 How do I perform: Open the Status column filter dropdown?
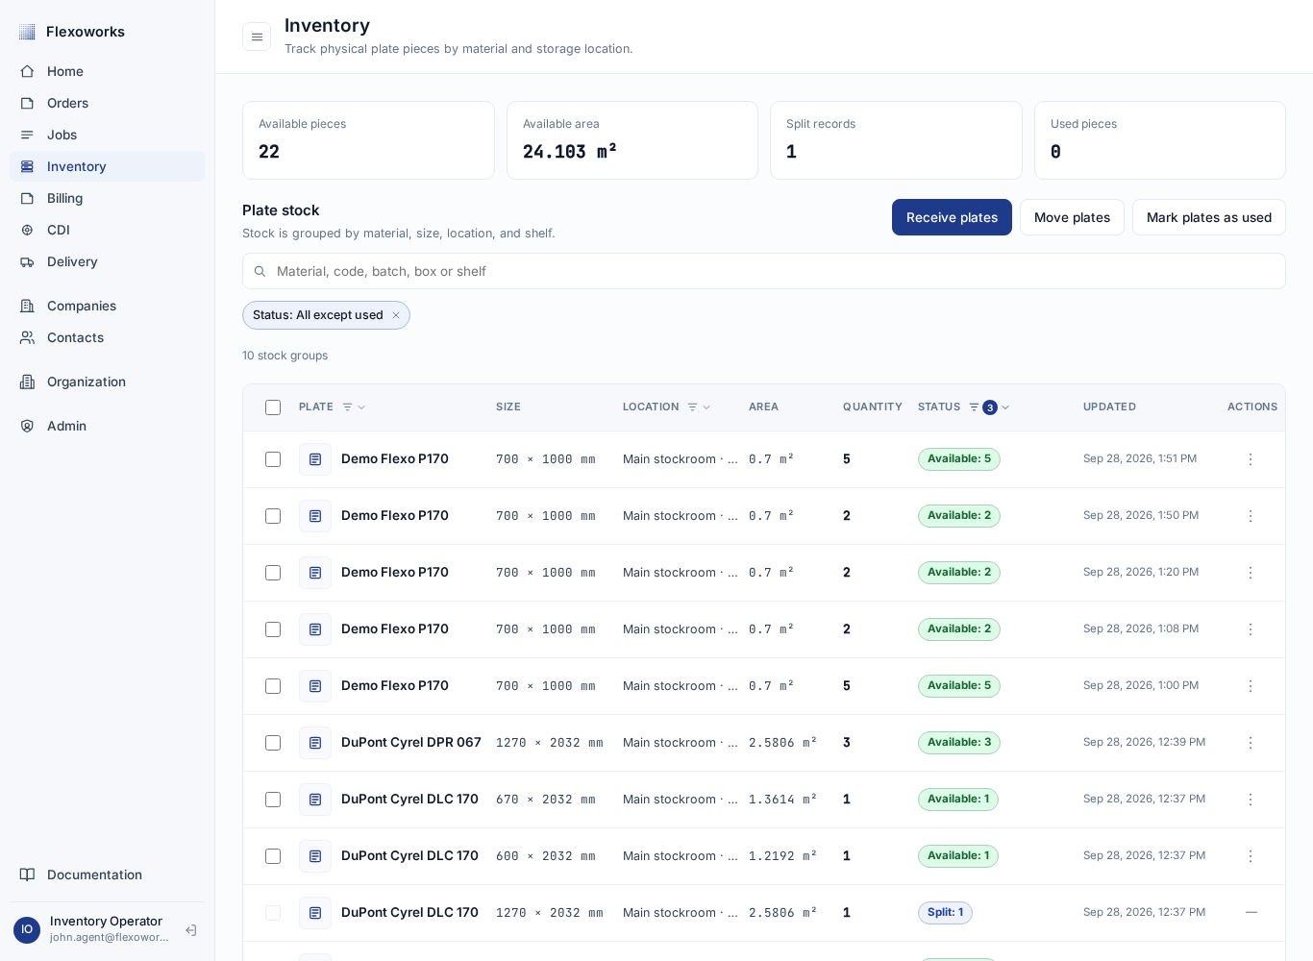click(989, 407)
